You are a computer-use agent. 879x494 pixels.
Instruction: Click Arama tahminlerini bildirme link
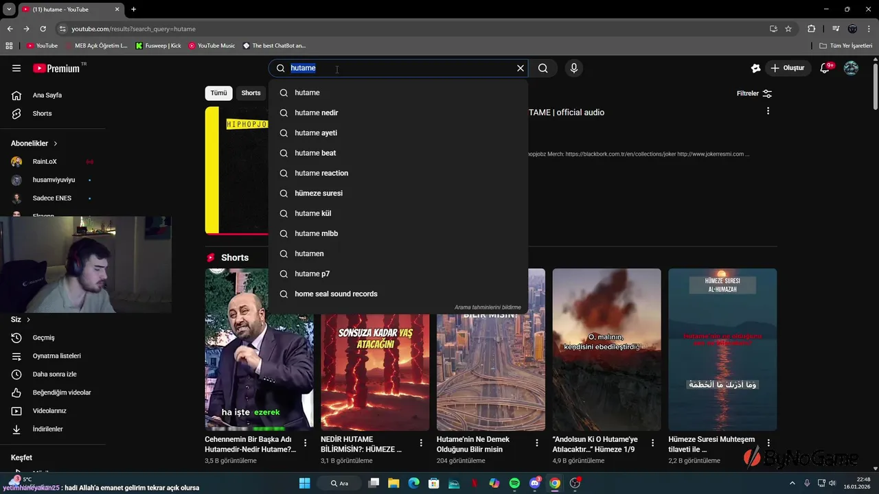488,307
